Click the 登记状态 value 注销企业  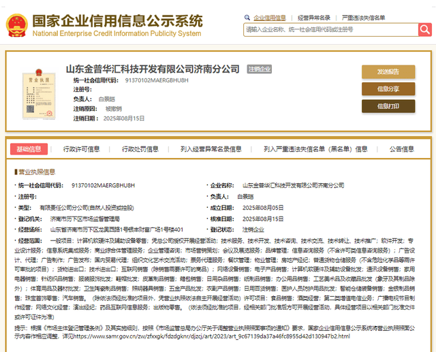tap(253, 229)
